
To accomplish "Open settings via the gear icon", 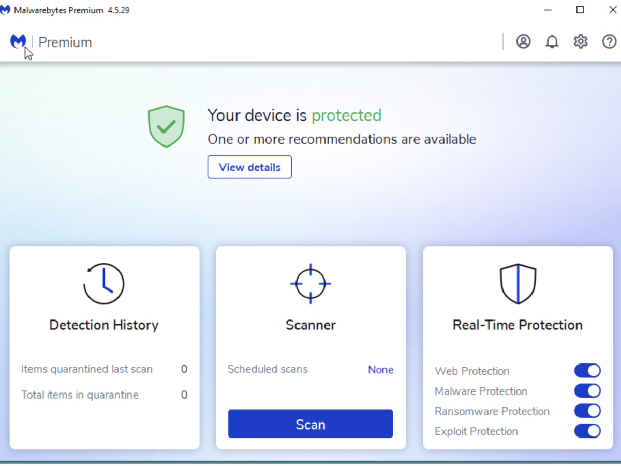I will click(x=581, y=41).
